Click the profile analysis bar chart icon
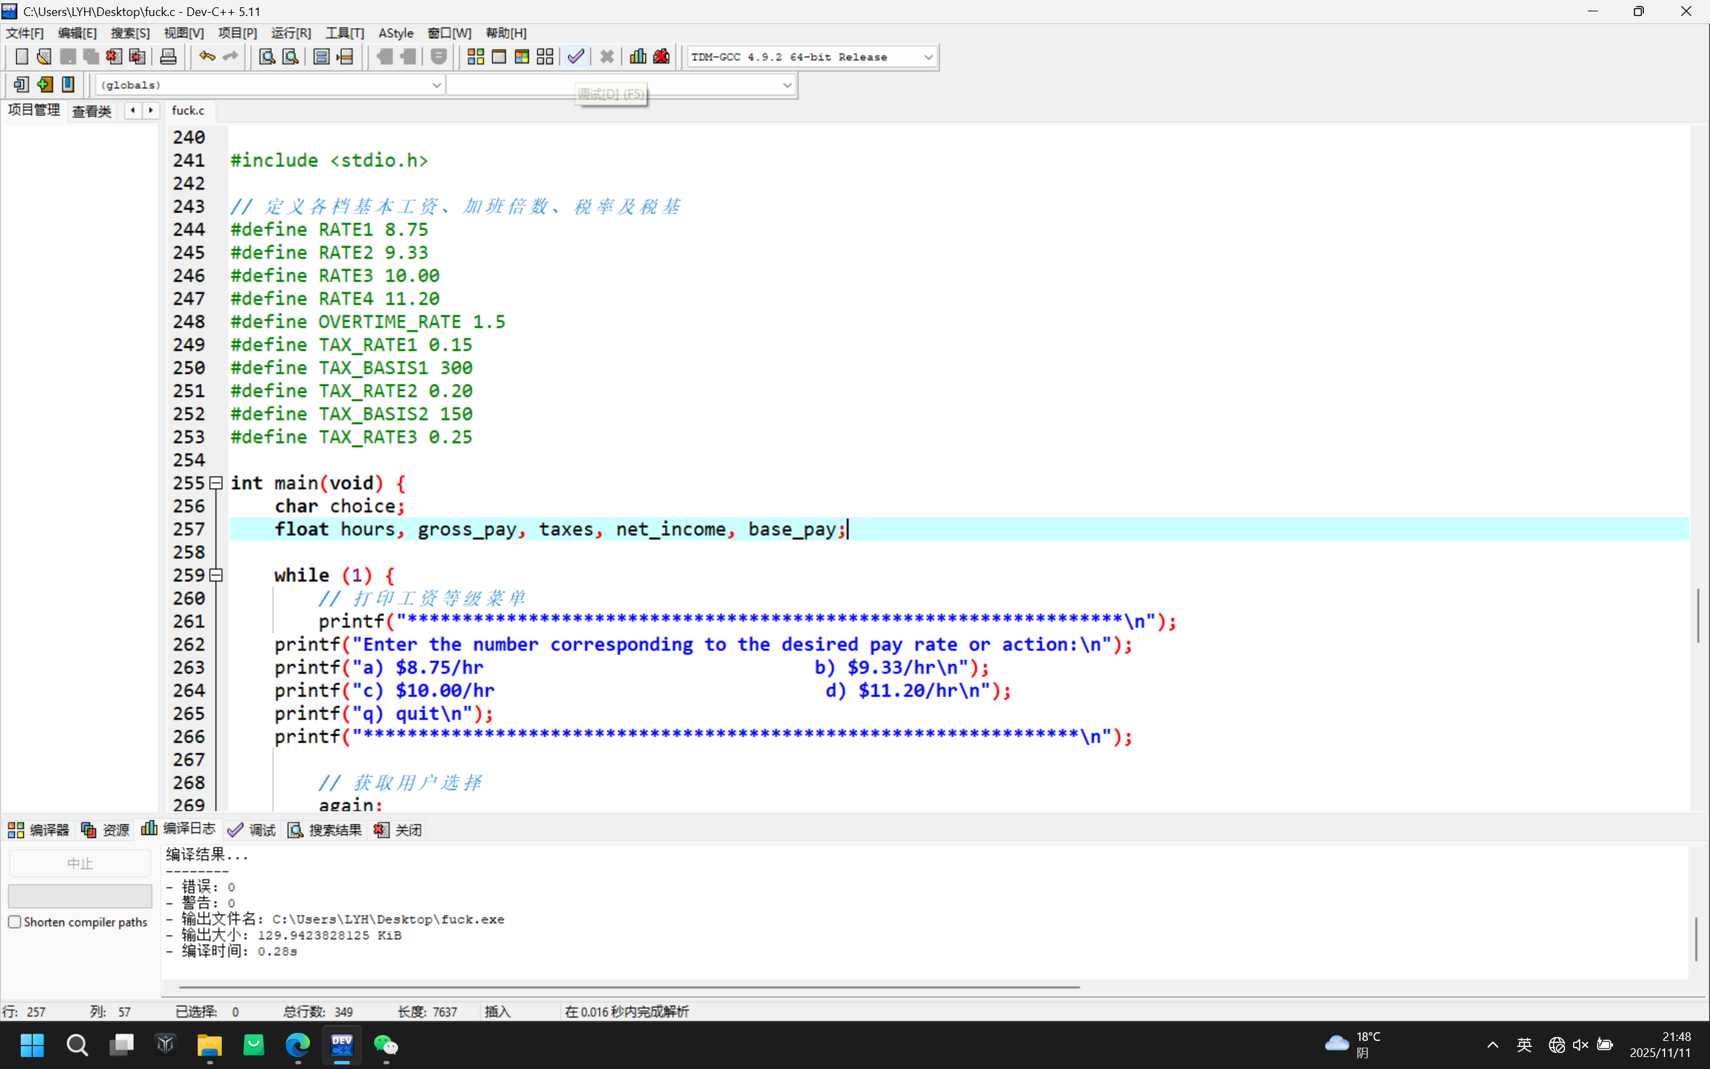This screenshot has width=1710, height=1069. (637, 57)
